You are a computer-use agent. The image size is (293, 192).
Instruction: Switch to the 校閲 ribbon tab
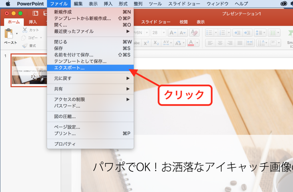(x=183, y=22)
